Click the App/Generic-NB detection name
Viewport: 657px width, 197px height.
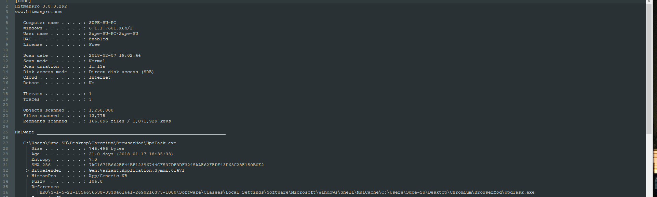click(108, 176)
